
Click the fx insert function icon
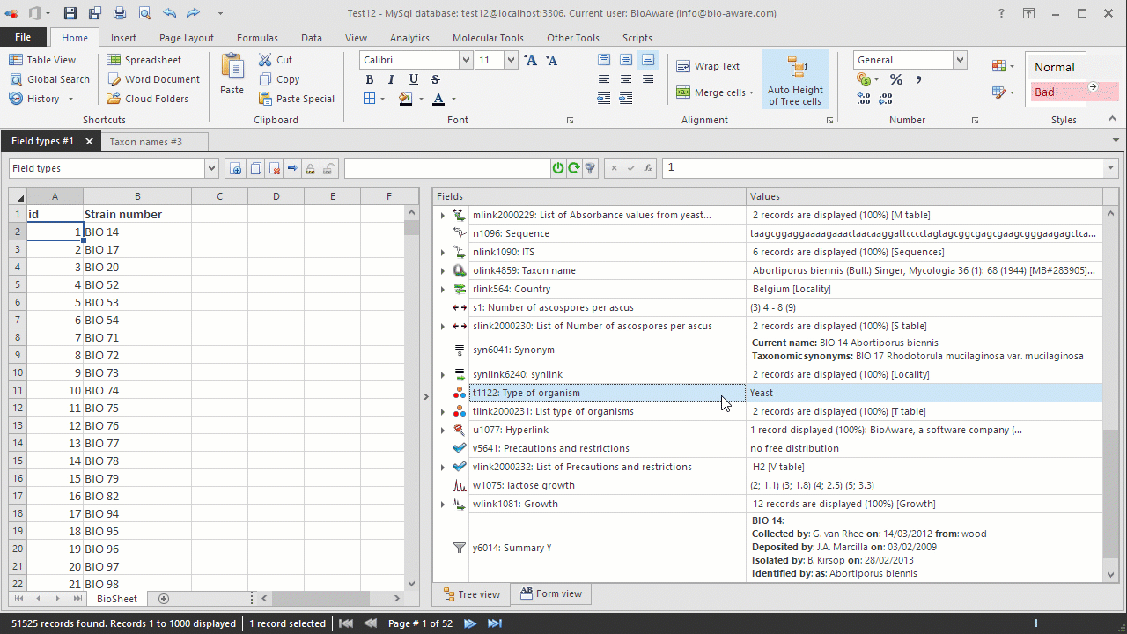pyautogui.click(x=648, y=168)
